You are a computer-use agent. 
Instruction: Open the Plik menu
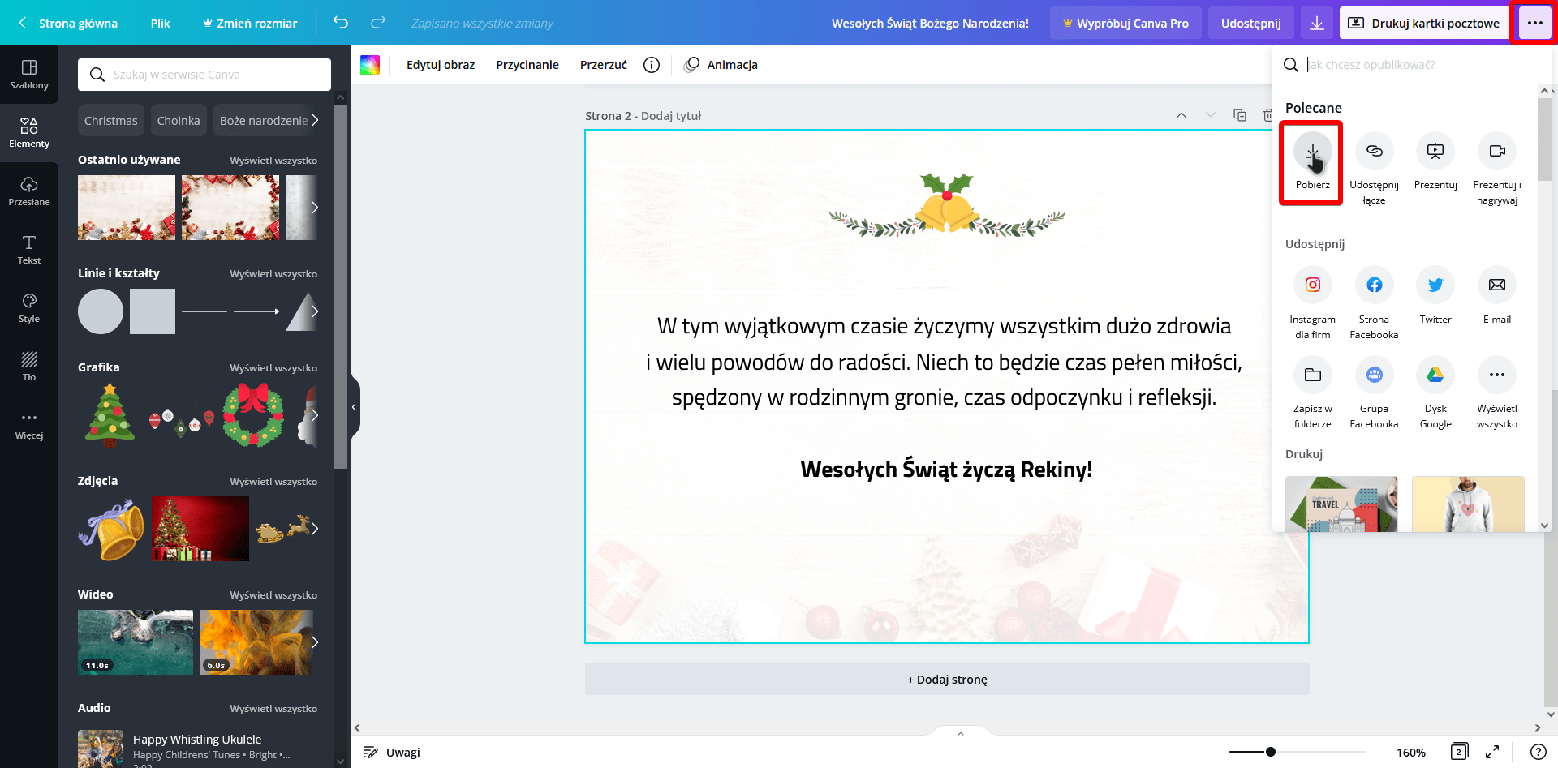[x=161, y=23]
